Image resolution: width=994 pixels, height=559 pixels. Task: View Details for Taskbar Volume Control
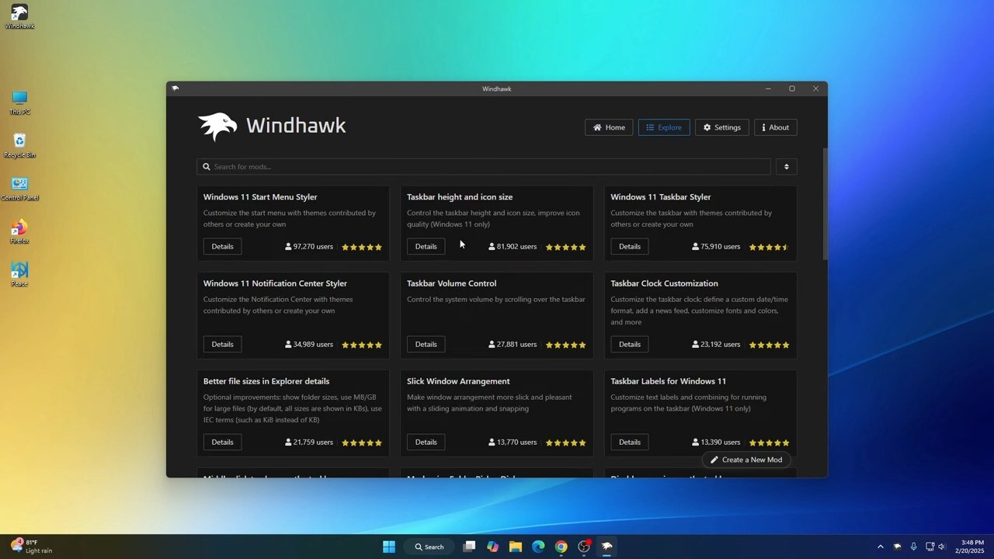point(426,344)
